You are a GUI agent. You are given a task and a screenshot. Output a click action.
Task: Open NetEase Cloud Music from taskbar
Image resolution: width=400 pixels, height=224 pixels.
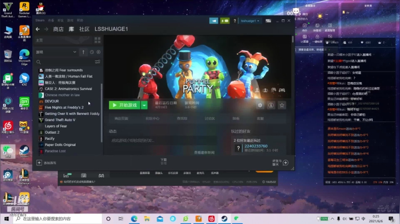(212, 218)
